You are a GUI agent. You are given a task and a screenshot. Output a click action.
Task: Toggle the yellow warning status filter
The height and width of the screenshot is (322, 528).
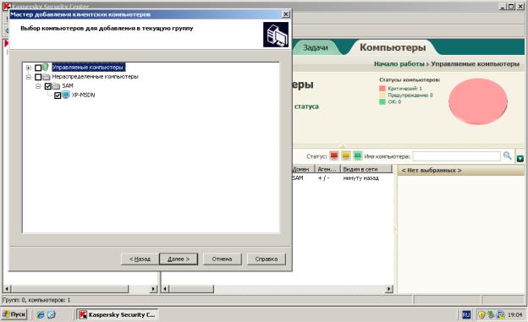[x=346, y=156]
